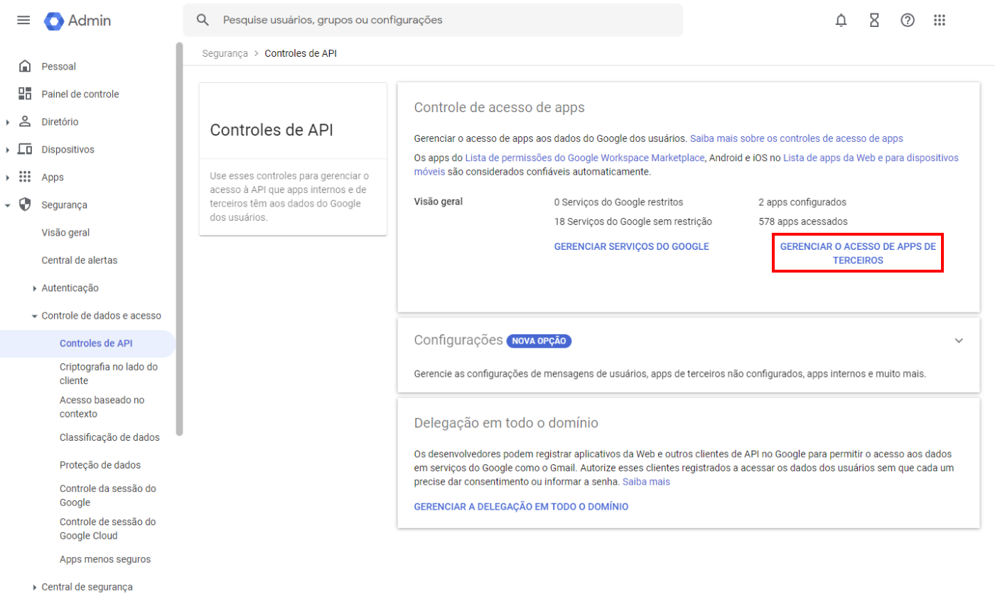
Task: Click the Pessoal home icon
Action: tap(25, 66)
